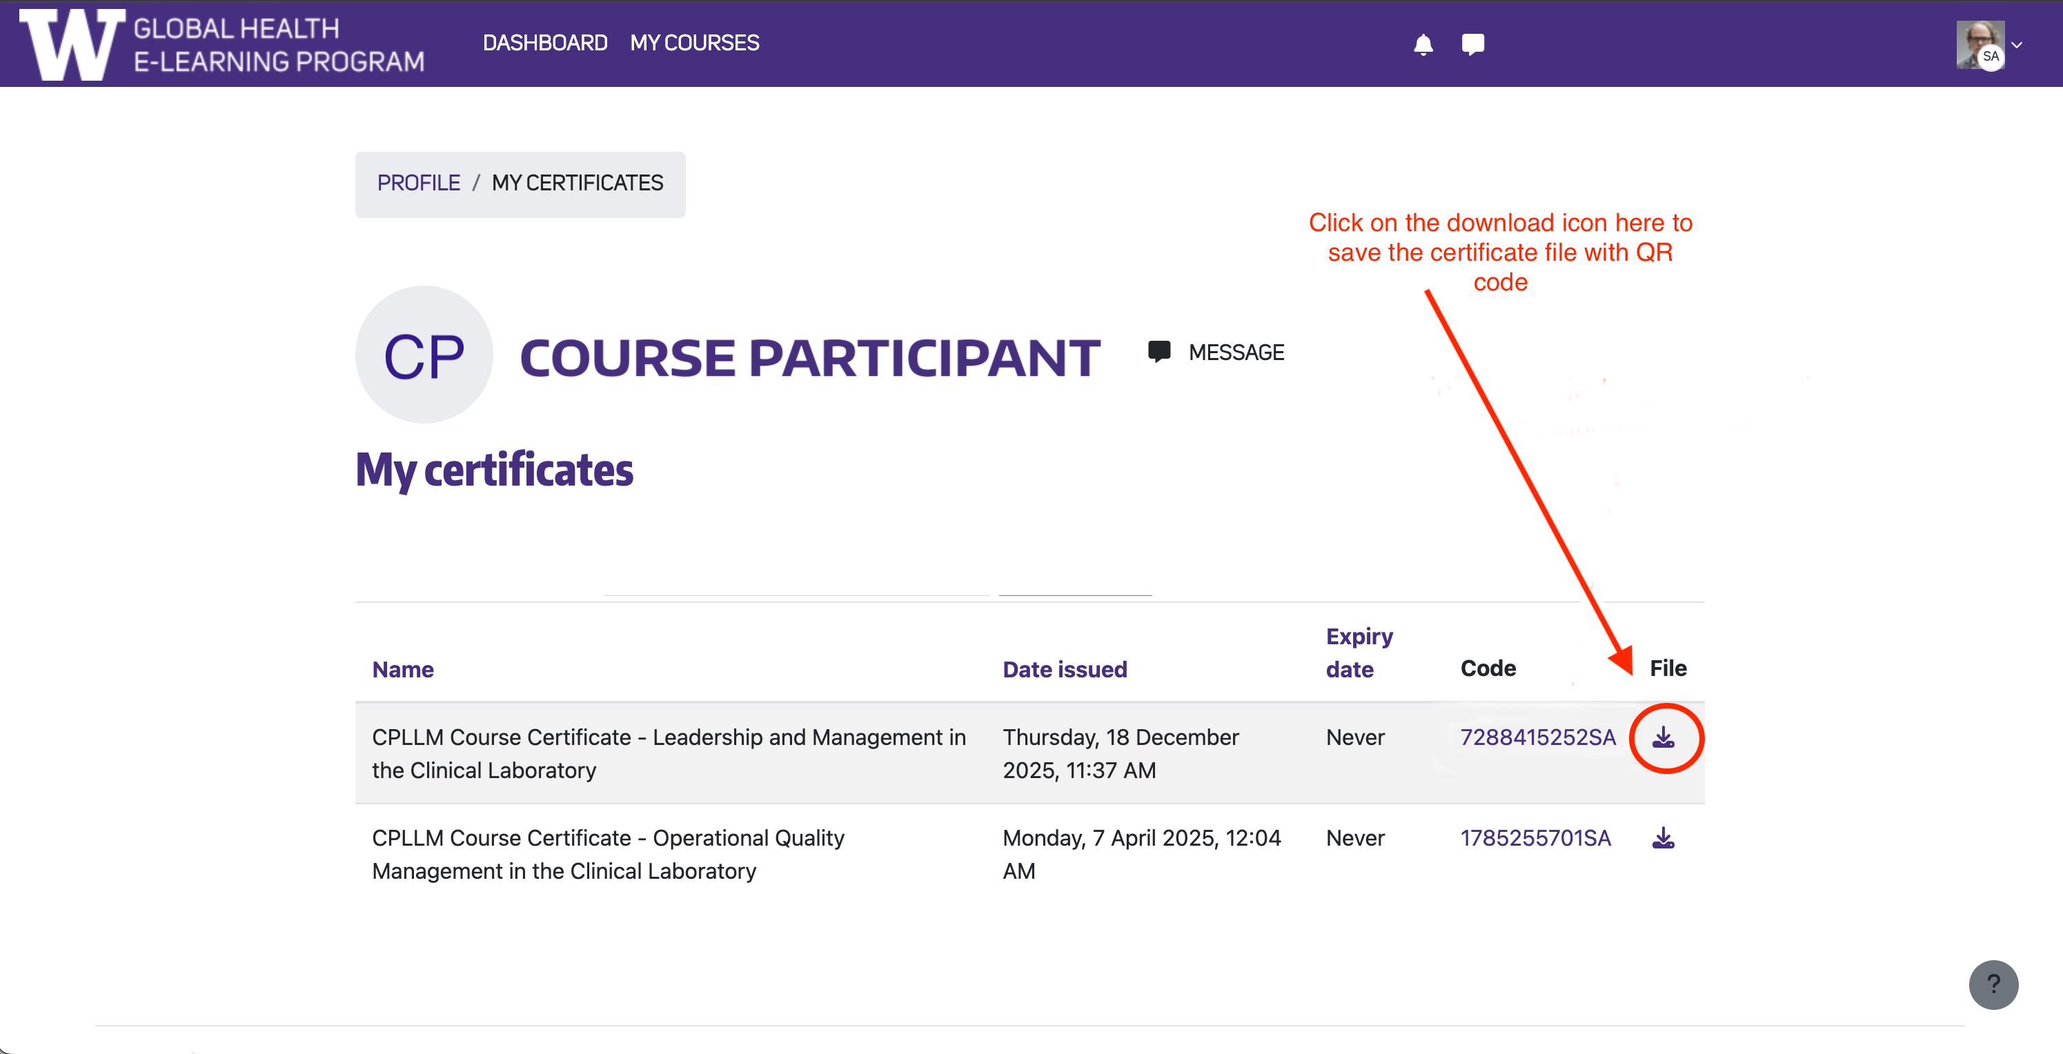Screen dimensions: 2063x1054
Task: Click the notification bell icon
Action: coord(1424,44)
